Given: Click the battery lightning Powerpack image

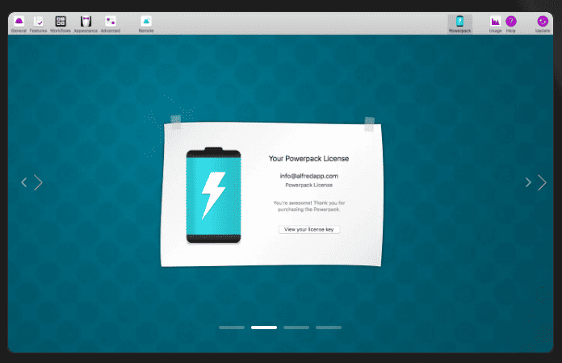Looking at the screenshot, I should [x=214, y=195].
